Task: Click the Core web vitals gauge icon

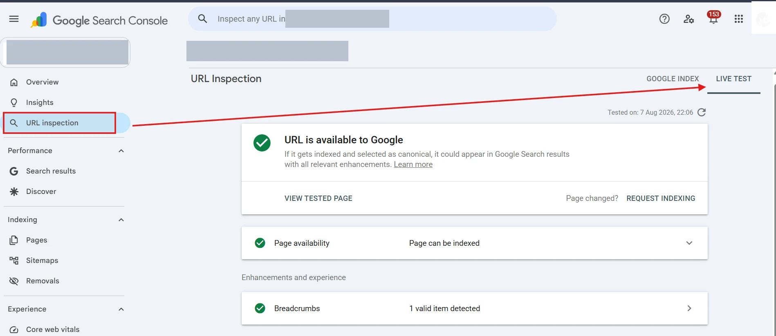Action: click(14, 329)
